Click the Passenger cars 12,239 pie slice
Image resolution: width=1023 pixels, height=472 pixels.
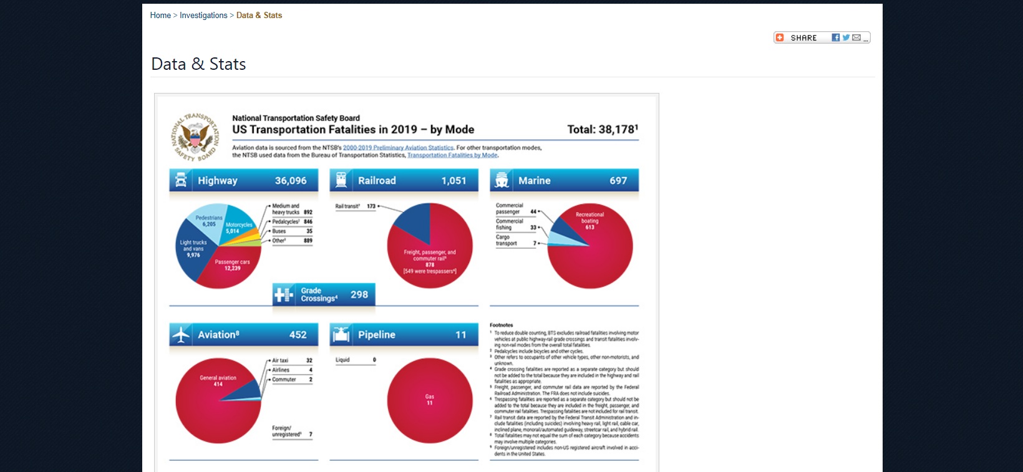coord(232,265)
